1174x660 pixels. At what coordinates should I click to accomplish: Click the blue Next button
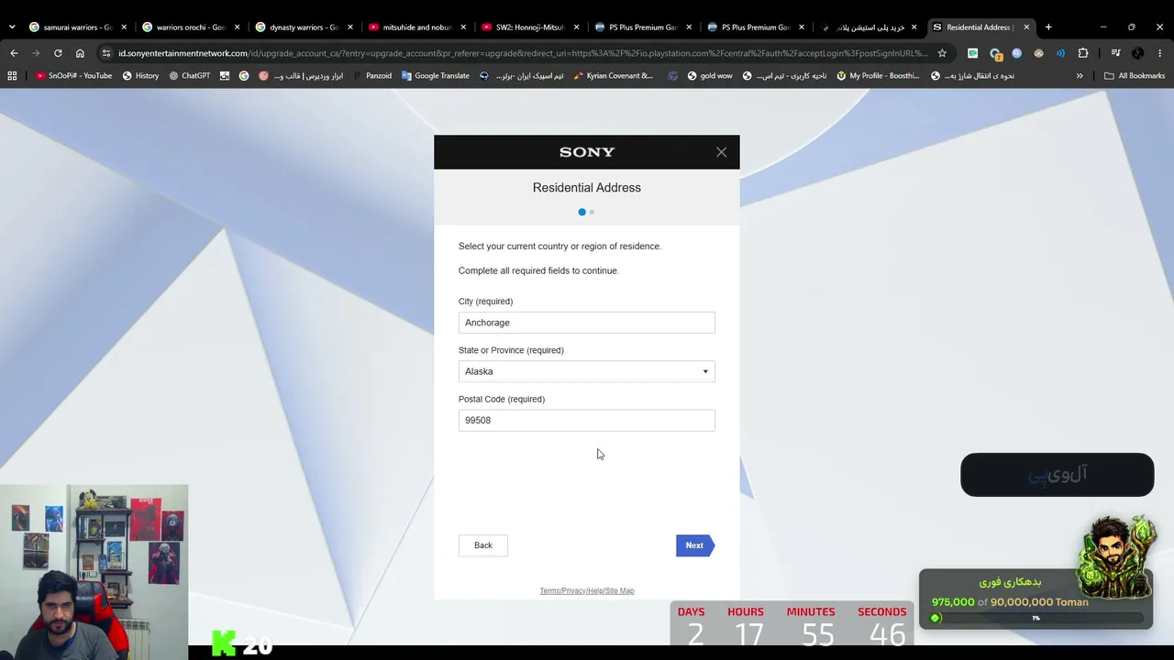[x=694, y=545]
